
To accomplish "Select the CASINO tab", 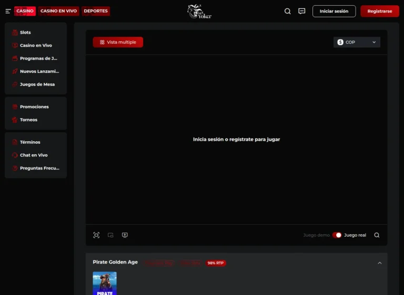I will click(x=25, y=11).
